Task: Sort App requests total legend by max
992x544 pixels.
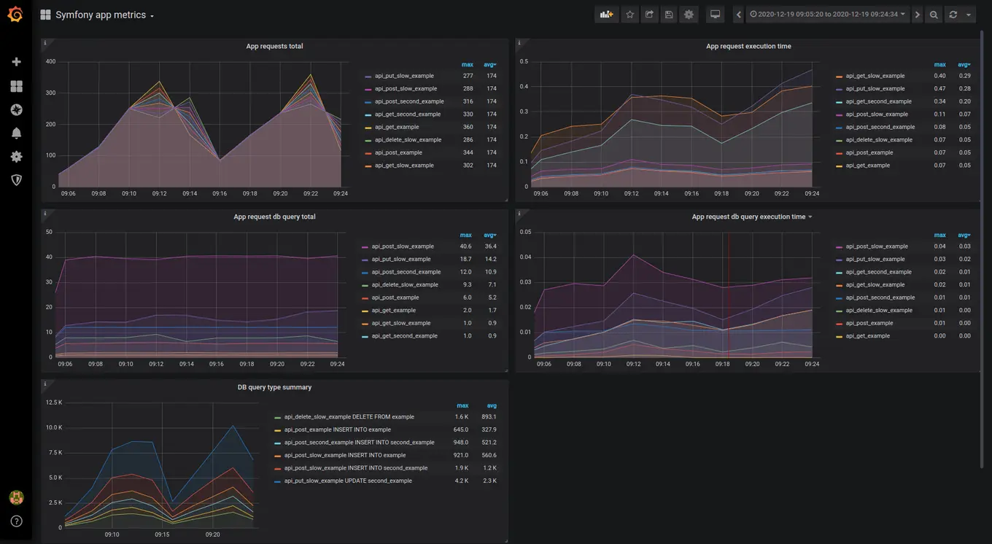Action: 467,65
